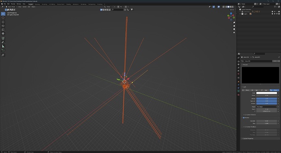The image size is (281, 153).
Task: Activate the Scale tool
Action: (x=3, y=30)
